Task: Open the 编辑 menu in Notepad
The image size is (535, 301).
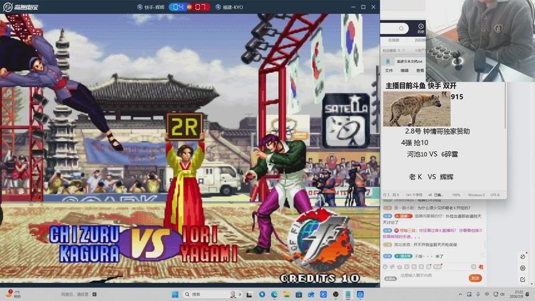Action: point(405,70)
